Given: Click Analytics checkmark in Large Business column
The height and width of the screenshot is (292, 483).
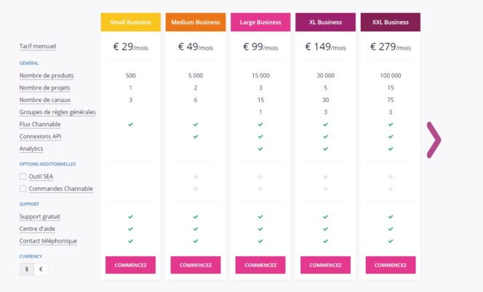Looking at the screenshot, I should pos(260,149).
